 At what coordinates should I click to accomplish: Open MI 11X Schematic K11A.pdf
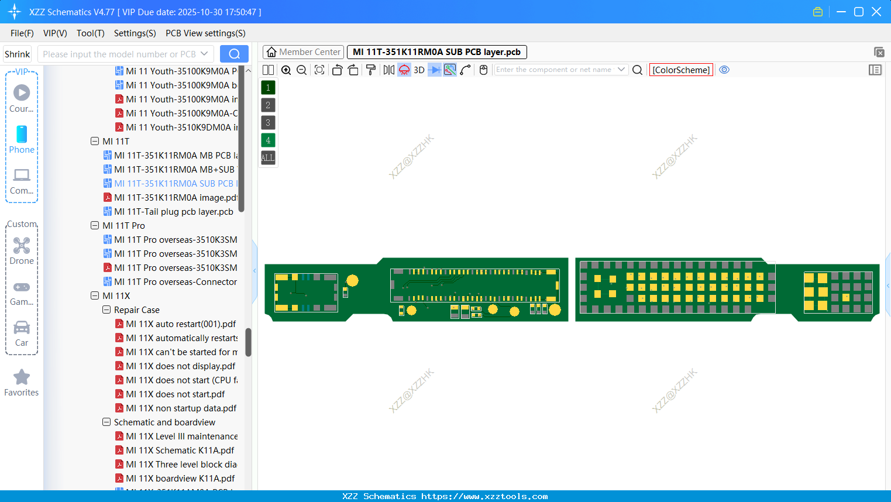point(181,450)
